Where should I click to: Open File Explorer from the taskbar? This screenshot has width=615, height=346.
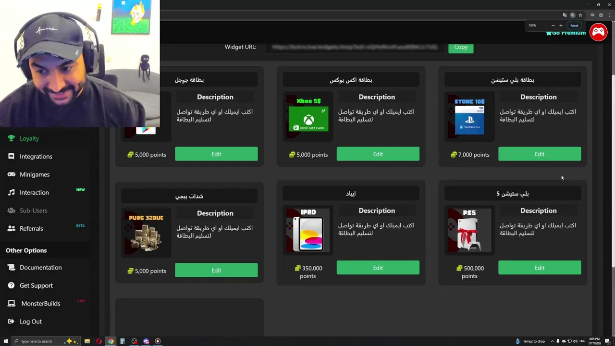[87, 341]
